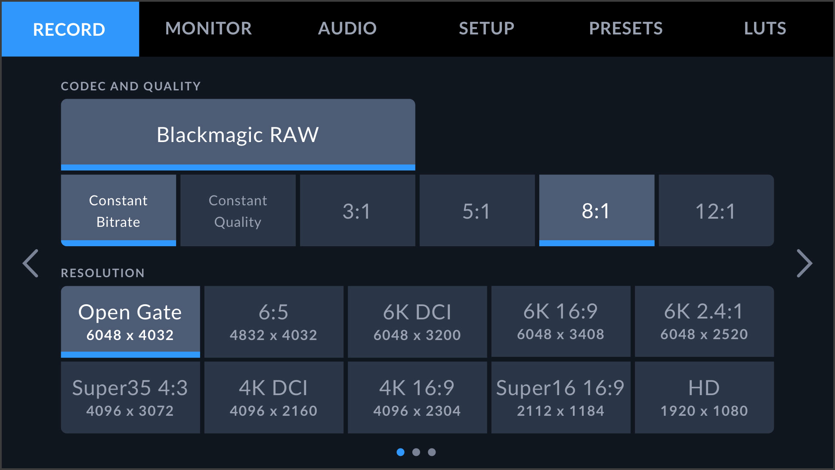The width and height of the screenshot is (835, 470).
Task: Open the PRESETS tab
Action: tap(625, 28)
